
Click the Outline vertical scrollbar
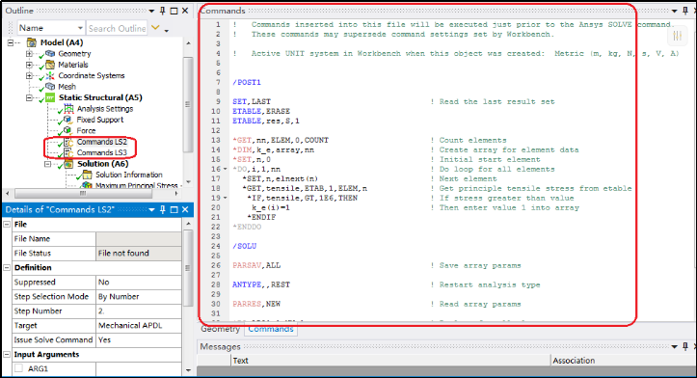point(188,104)
